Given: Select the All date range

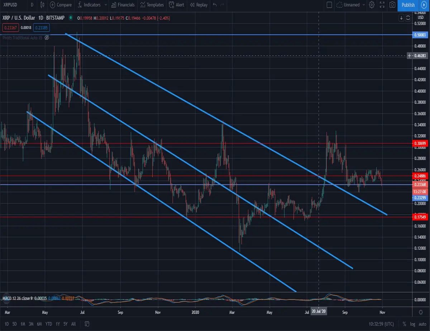Looking at the screenshot, I should (x=73, y=324).
